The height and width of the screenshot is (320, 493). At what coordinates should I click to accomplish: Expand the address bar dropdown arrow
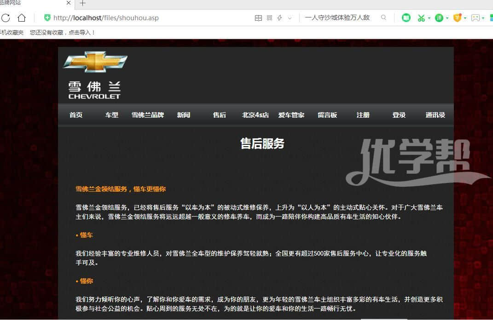pos(290,18)
